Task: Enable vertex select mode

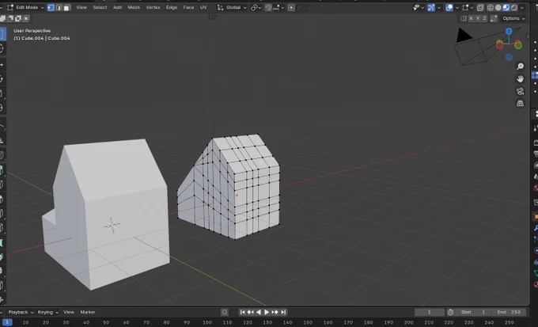Action: [x=51, y=7]
